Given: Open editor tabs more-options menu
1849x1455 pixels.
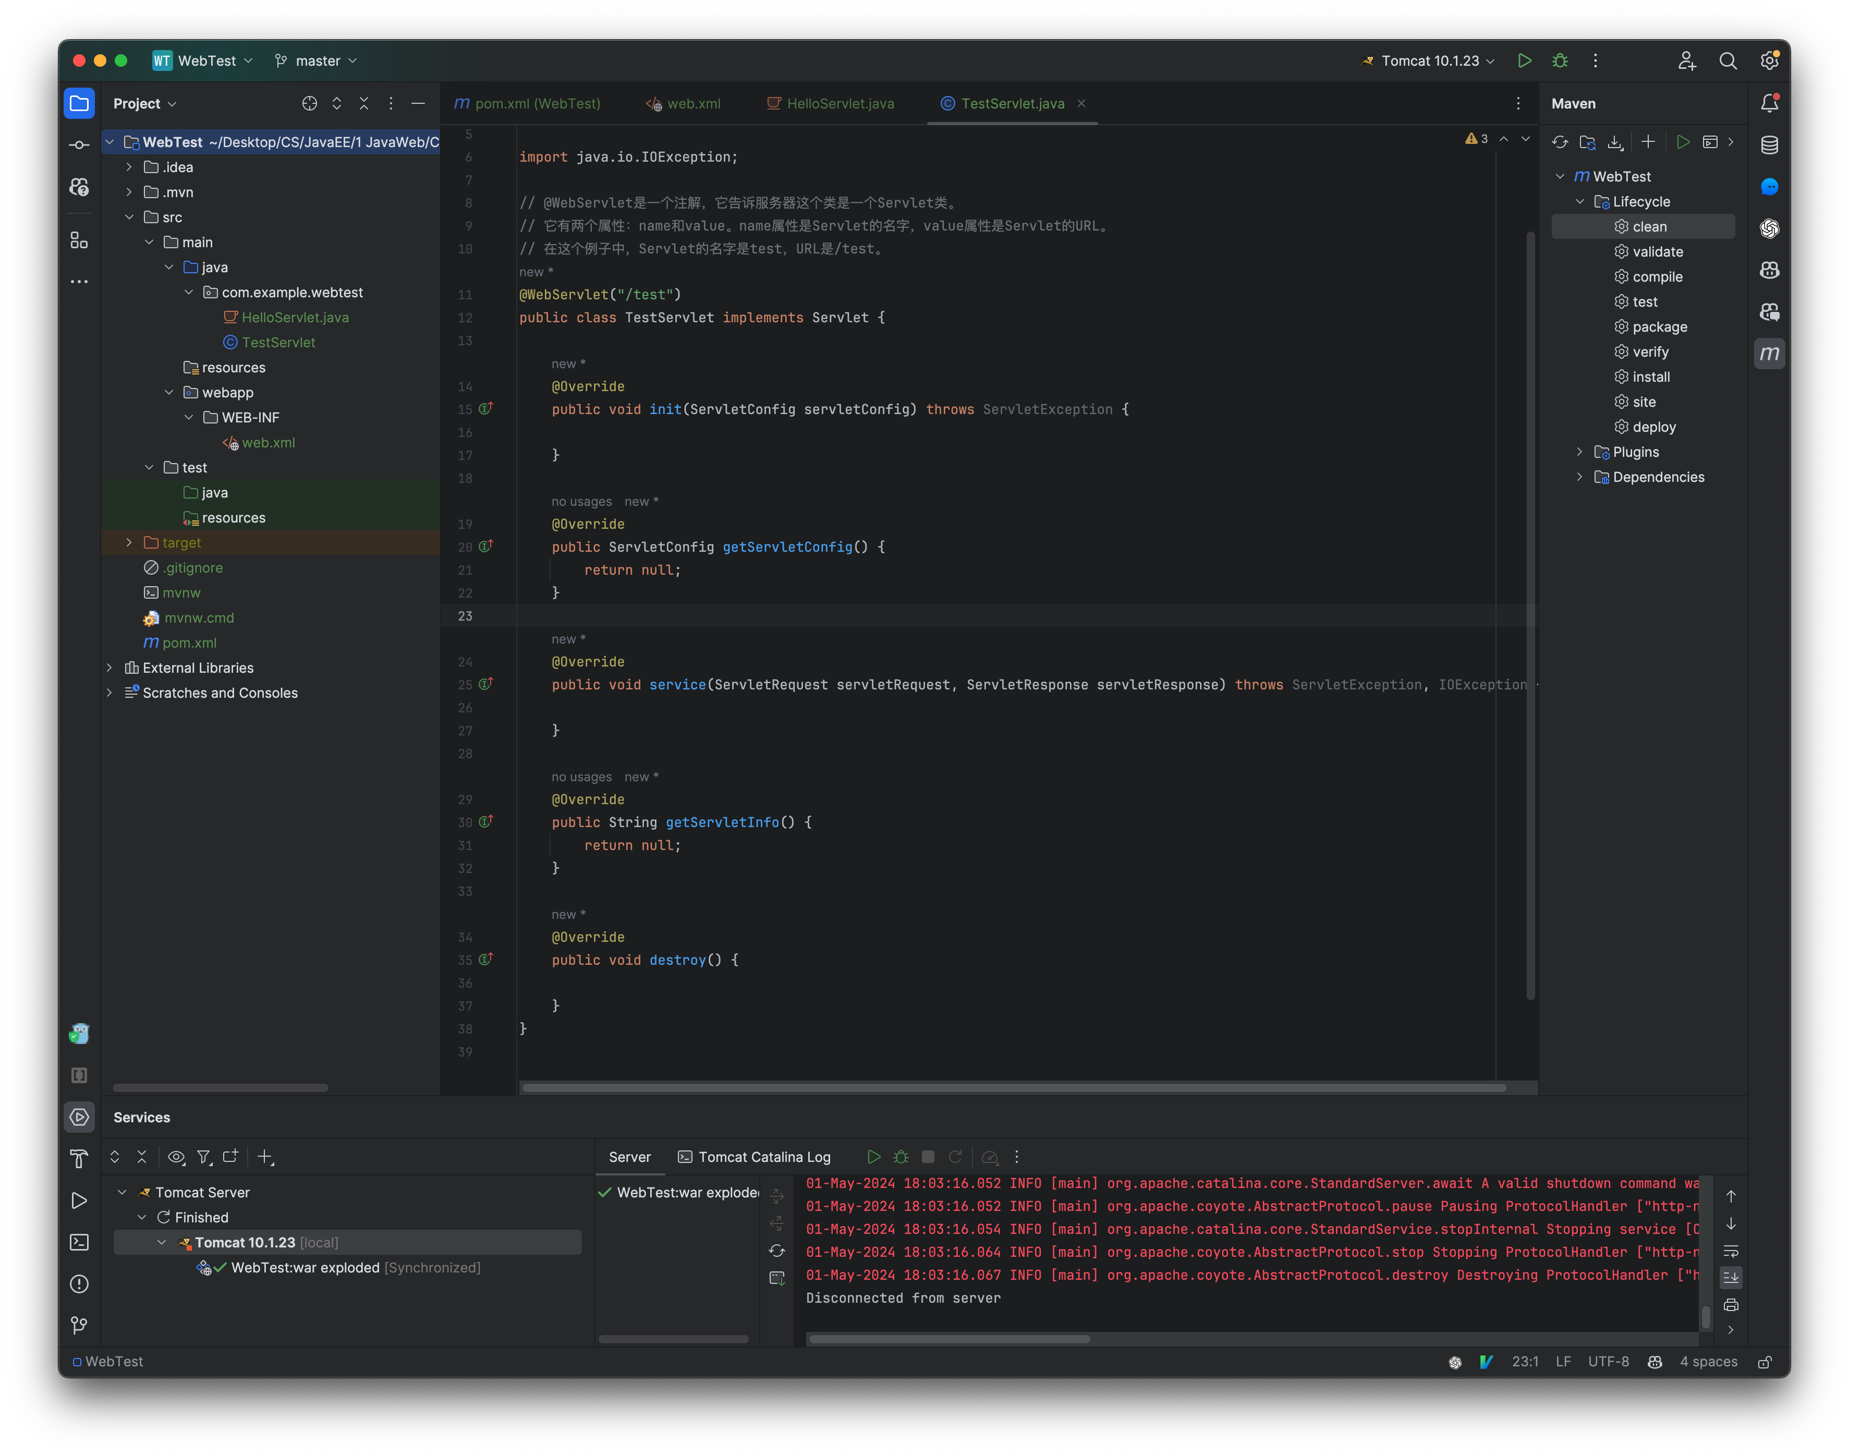Looking at the screenshot, I should (1518, 103).
